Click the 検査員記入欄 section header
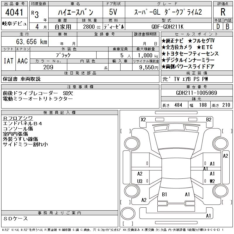Screen dimensions: 234x234 click(60, 113)
